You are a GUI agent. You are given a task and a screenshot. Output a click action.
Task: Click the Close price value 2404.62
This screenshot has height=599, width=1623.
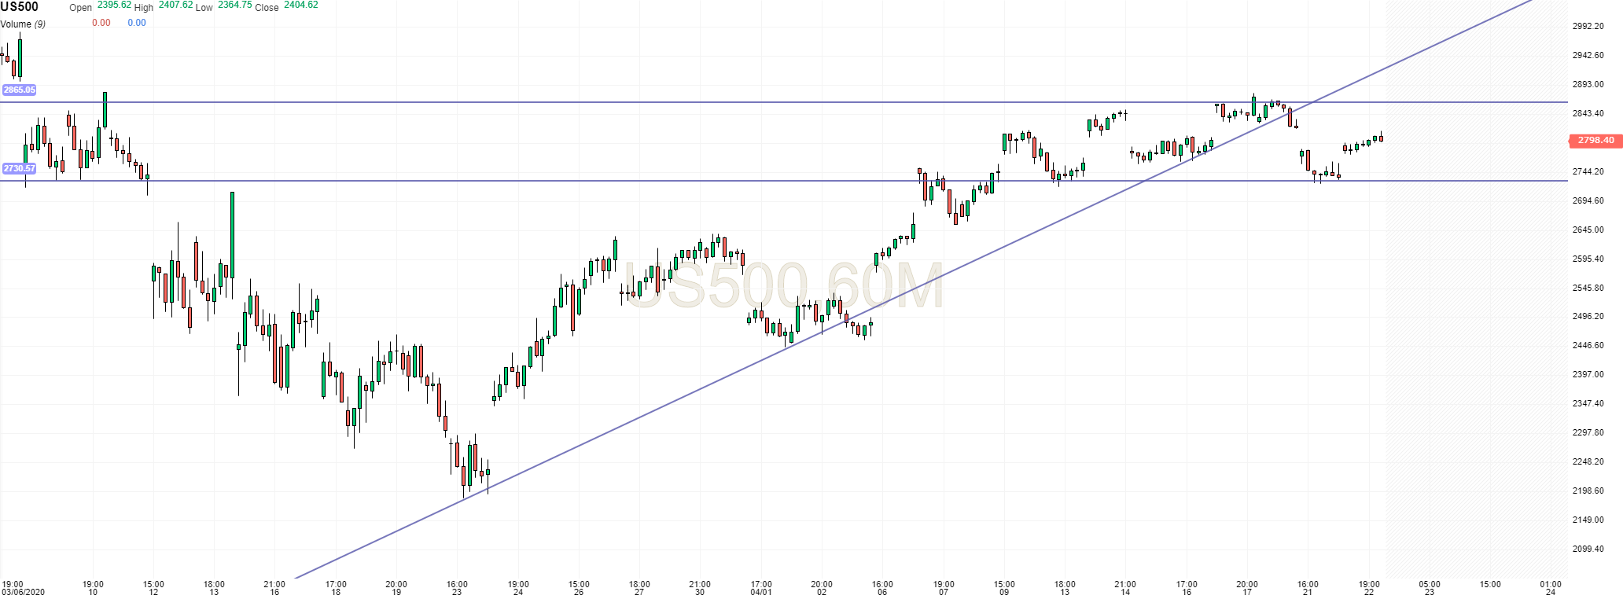tap(300, 5)
